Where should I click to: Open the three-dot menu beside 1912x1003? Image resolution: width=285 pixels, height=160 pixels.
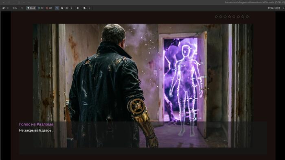click(283, 8)
